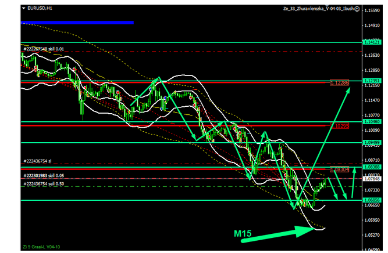
Task: Click the blue horizontal bar at top
Action: 77,23
